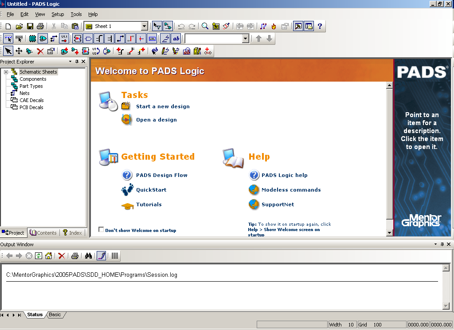The image size is (454, 330).
Task: Click the U1.1 pin icon
Action: click(x=64, y=39)
